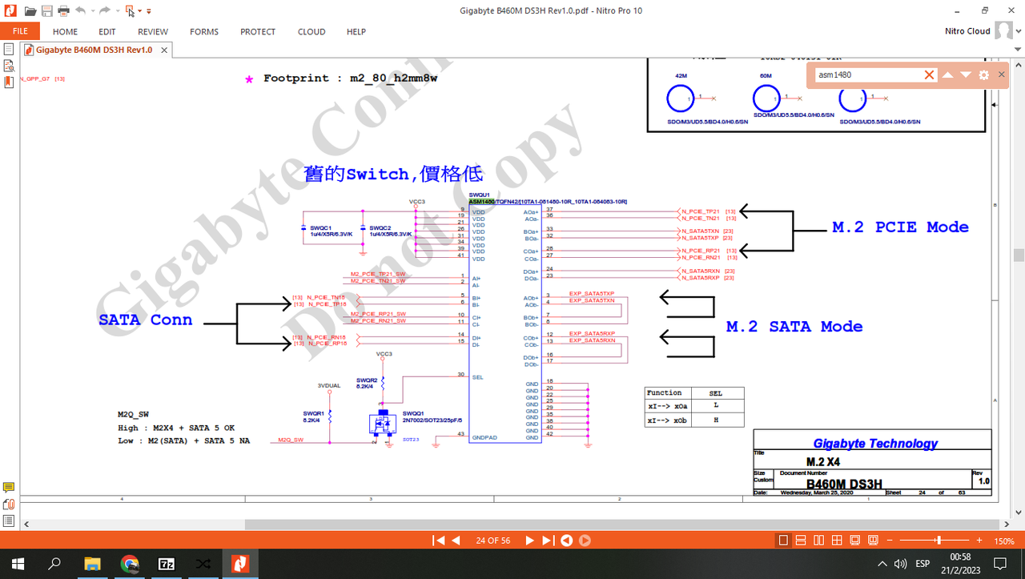
Task: Click the zoom out minus button
Action: pyautogui.click(x=889, y=541)
